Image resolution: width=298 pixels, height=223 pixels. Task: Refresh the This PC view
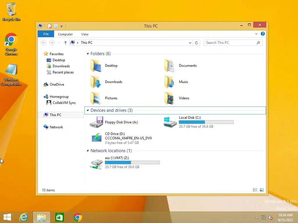196,43
